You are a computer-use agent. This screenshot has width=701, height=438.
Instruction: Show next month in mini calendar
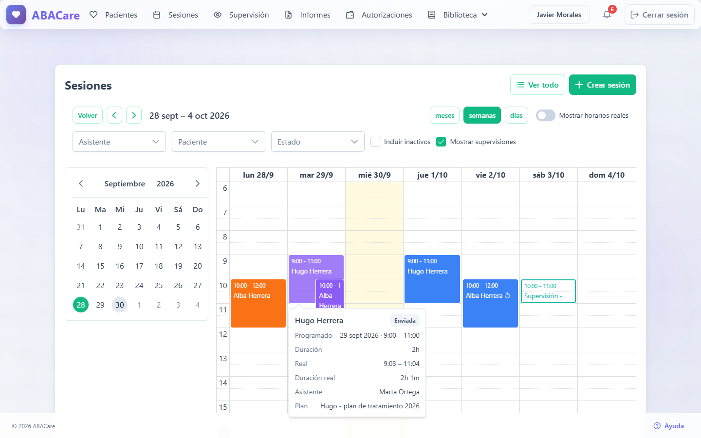pyautogui.click(x=197, y=183)
